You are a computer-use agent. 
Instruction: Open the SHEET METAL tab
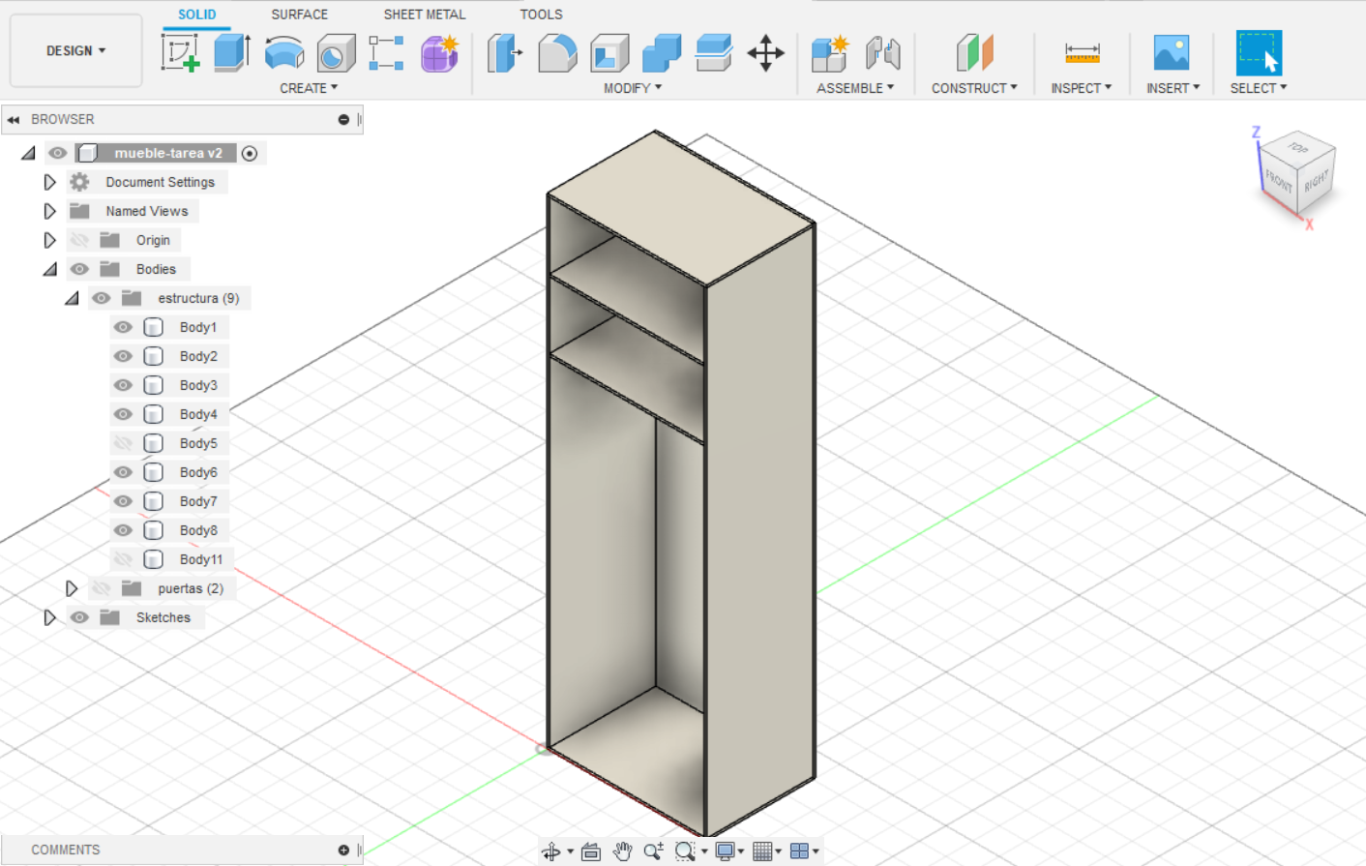pos(425,15)
